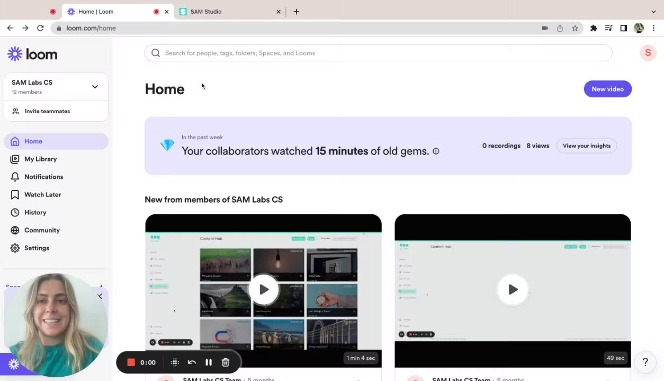Delete the recording with the trash icon
Viewport: 664px width, 381px height.
tap(226, 362)
